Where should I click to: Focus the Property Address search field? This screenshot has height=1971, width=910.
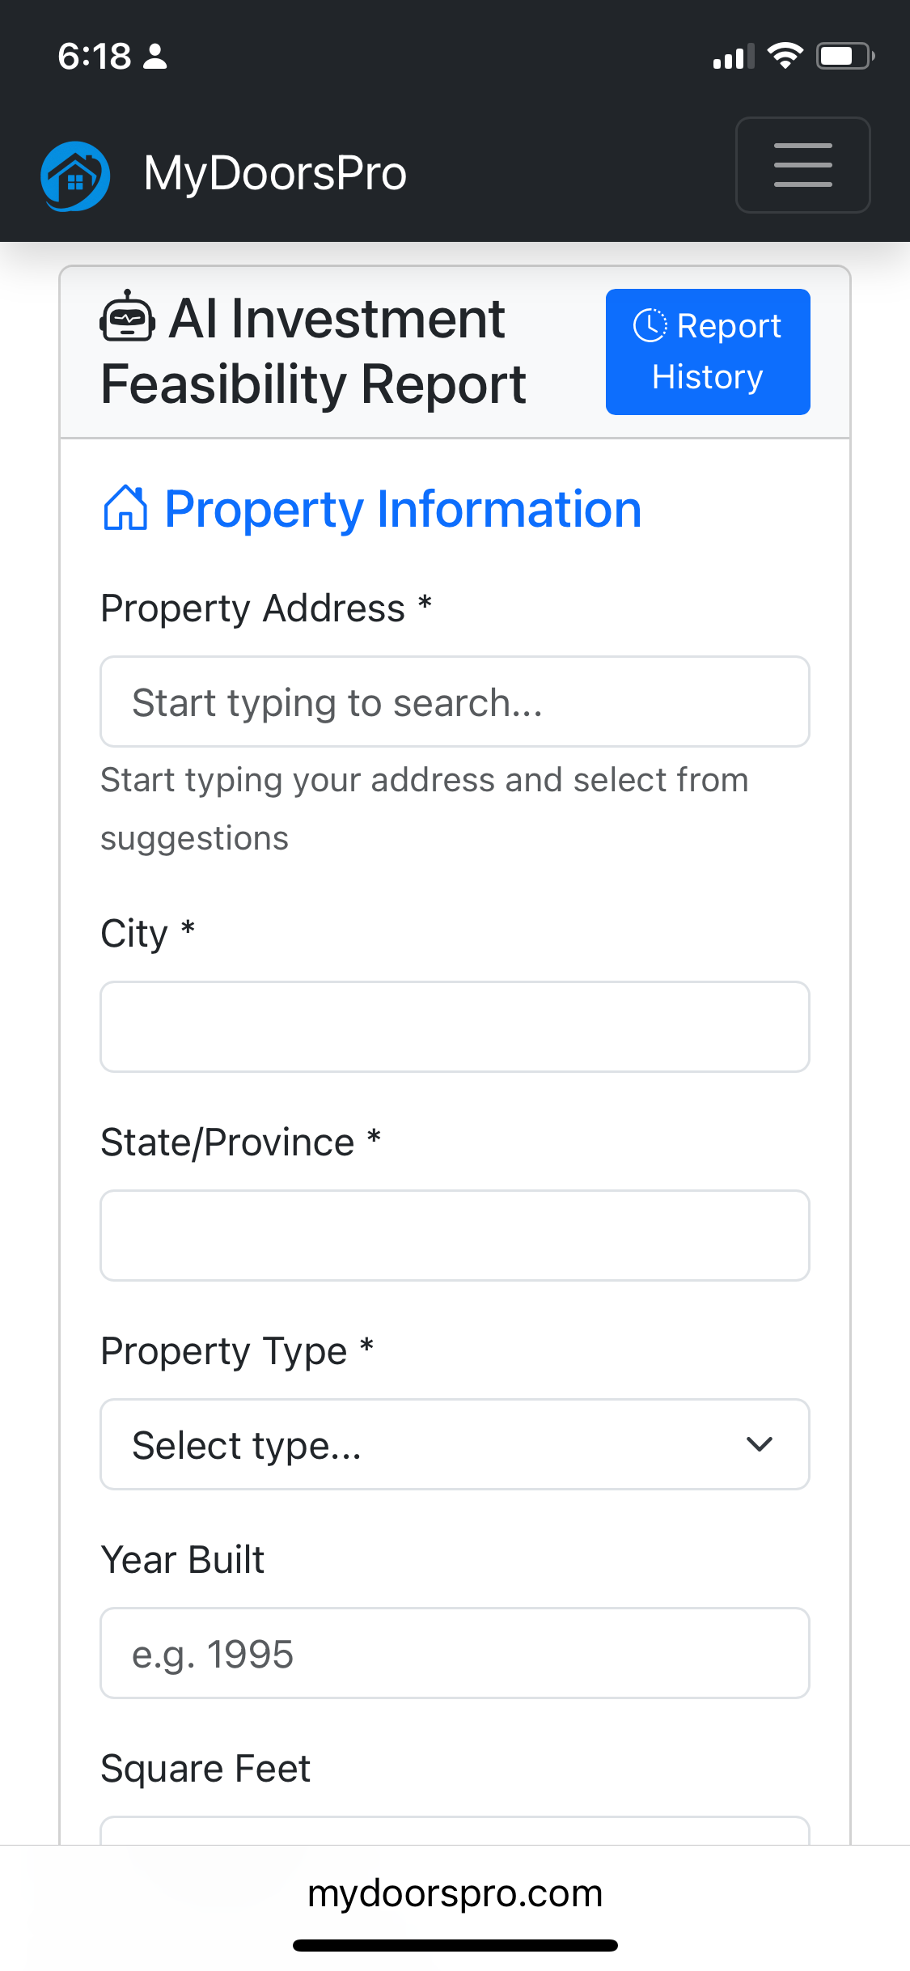[455, 702]
